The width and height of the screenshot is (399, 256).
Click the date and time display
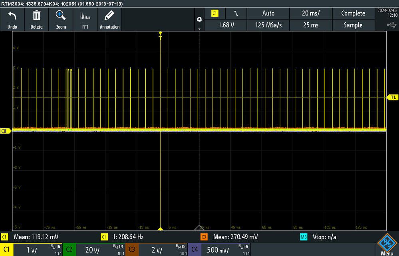387,13
